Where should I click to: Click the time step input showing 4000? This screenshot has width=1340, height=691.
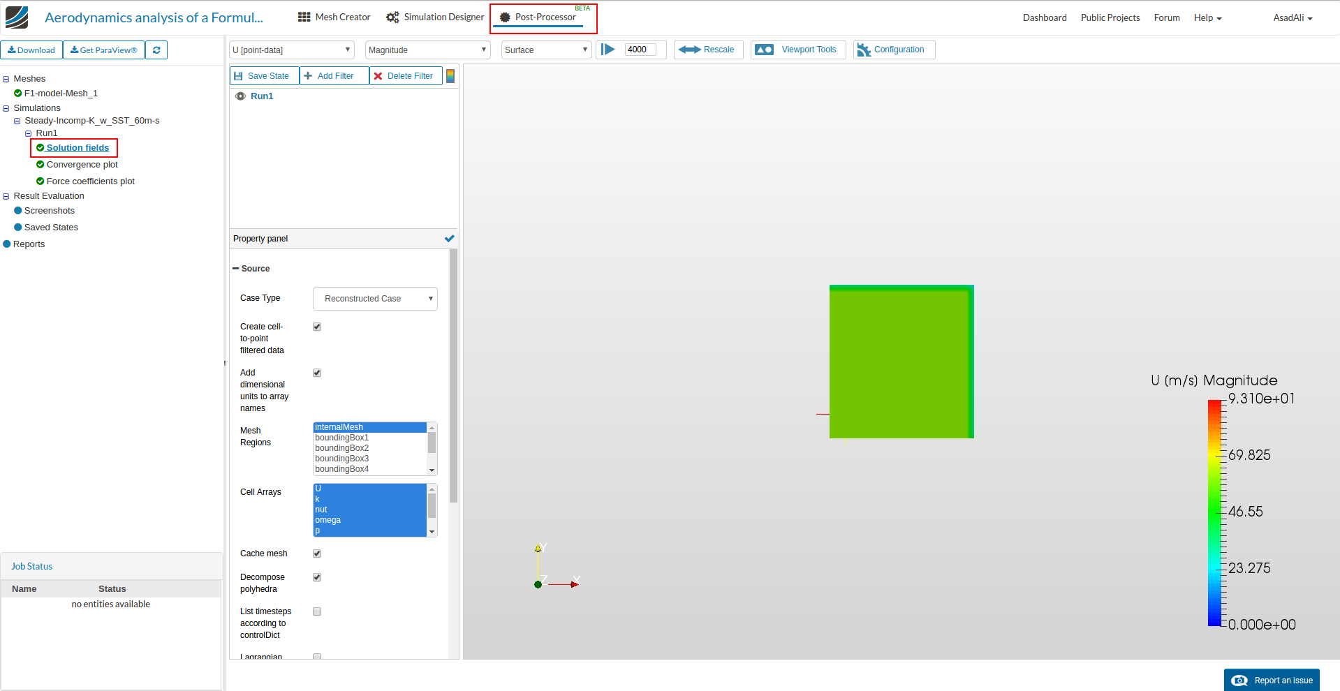tap(640, 50)
